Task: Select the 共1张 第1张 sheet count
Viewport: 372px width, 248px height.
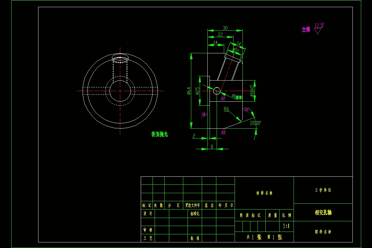Action: [x=264, y=237]
